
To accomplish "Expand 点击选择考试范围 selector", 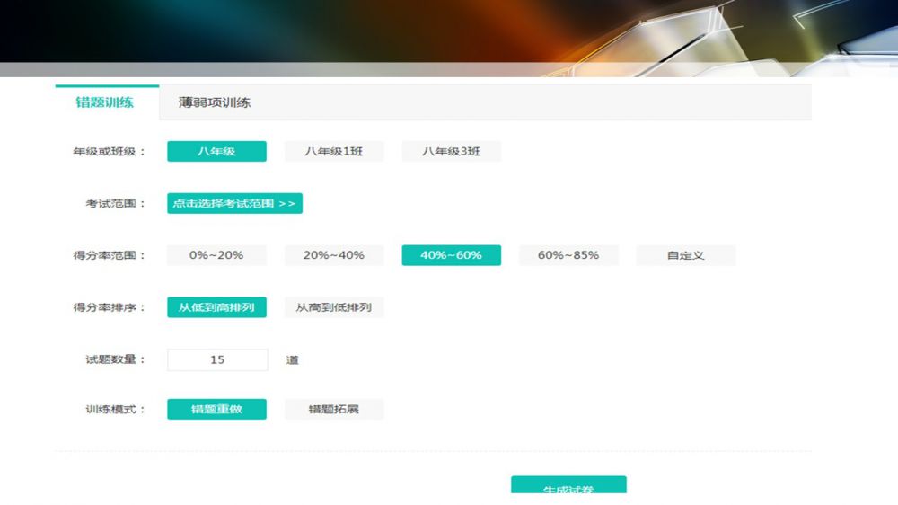I will [234, 204].
